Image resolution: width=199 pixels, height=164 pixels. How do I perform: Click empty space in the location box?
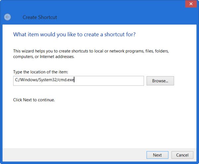[109, 81]
